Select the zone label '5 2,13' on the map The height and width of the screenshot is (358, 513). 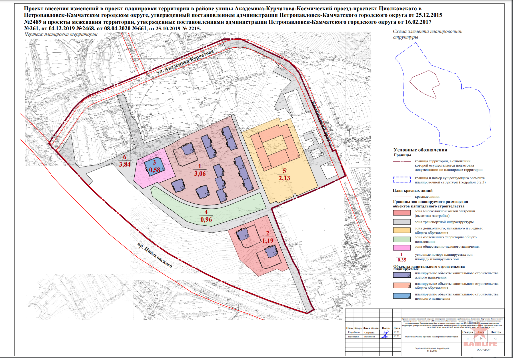[x=284, y=174]
